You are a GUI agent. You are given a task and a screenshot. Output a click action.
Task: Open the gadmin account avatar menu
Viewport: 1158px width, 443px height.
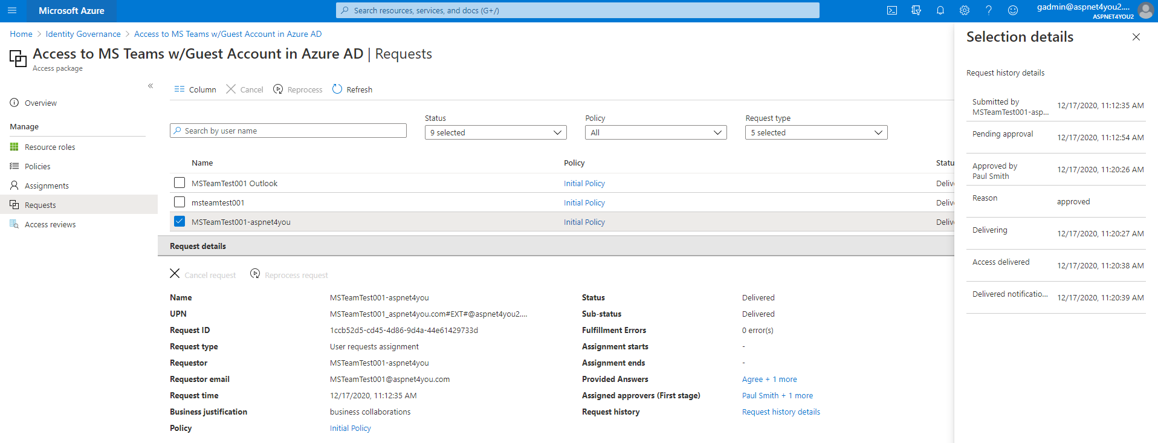point(1145,10)
